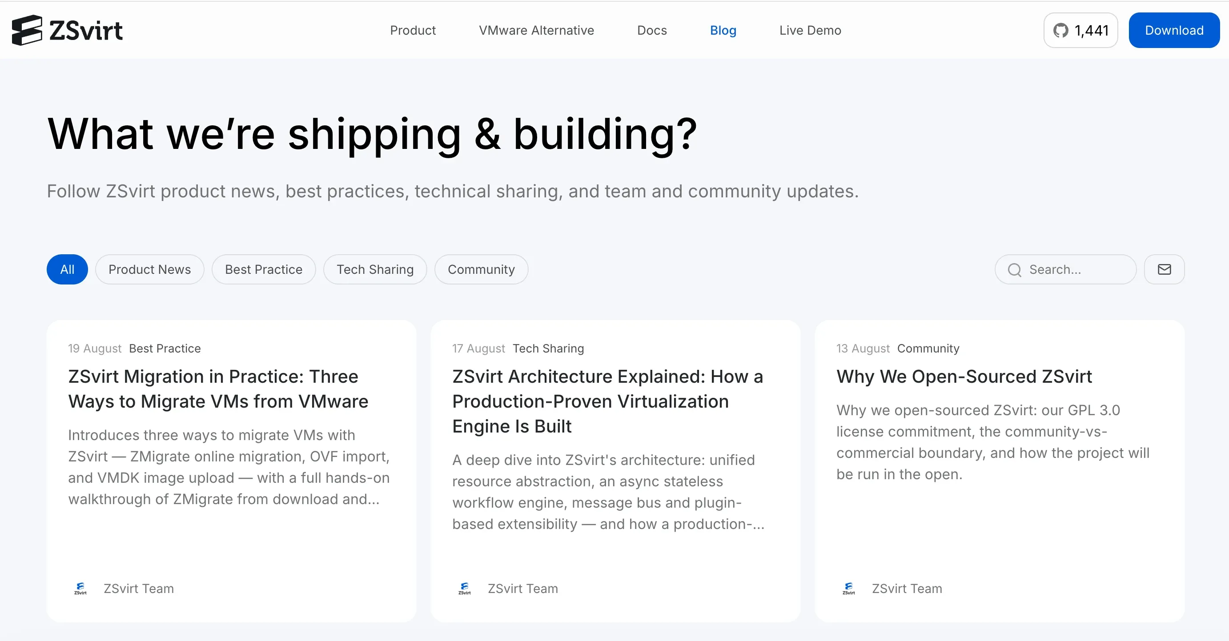Select the All filter pill
Screen dimensions: 1229x641
pyautogui.click(x=67, y=269)
